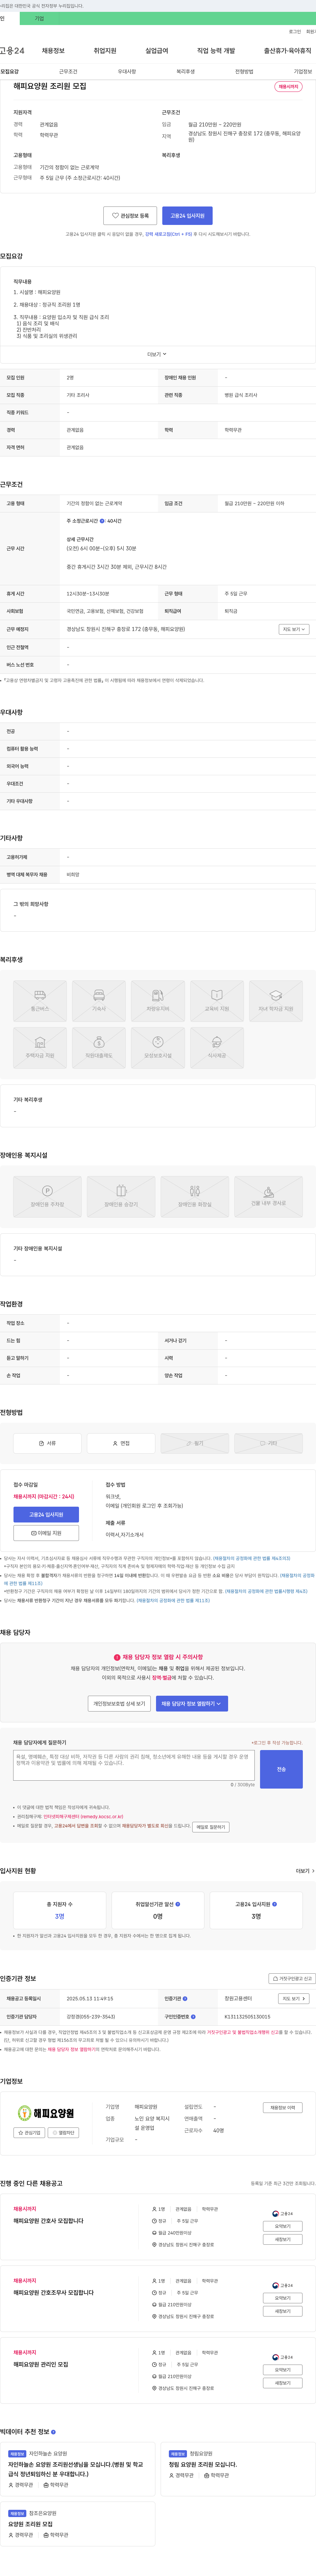Click the 기타 screening method box
Viewport: 316px width, 2576px height.
[x=268, y=1443]
